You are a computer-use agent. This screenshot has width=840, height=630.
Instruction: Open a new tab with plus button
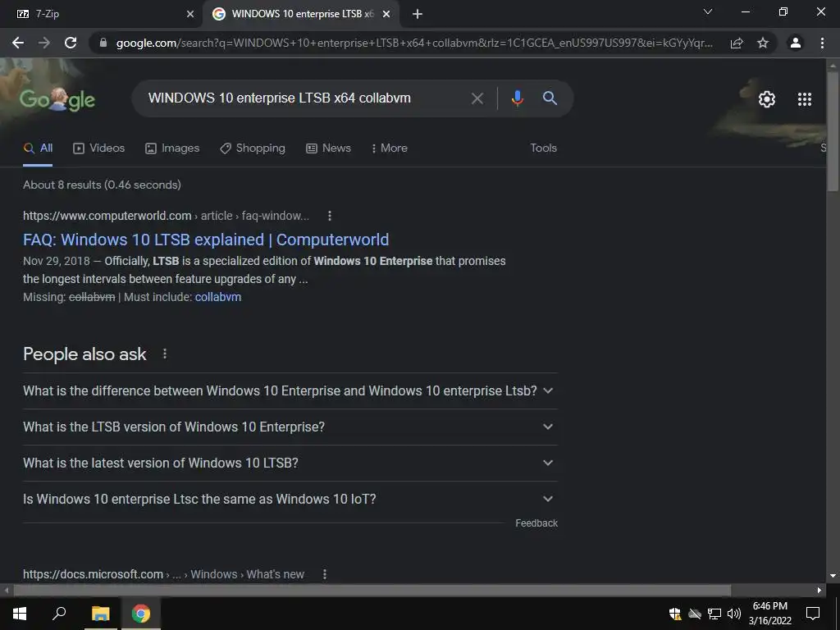click(418, 14)
